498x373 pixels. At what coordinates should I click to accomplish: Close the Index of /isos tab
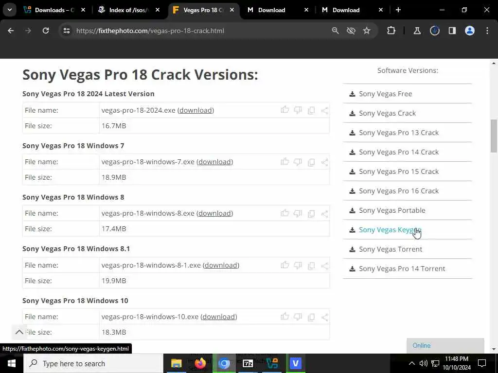point(158,10)
